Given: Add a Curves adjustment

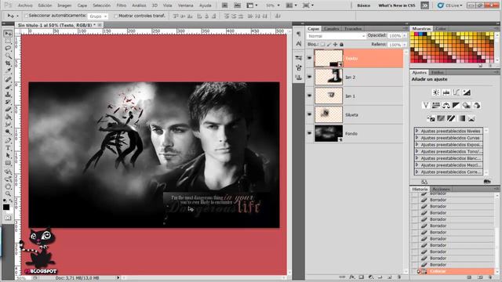Looking at the screenshot, I should pyautogui.click(x=457, y=92).
